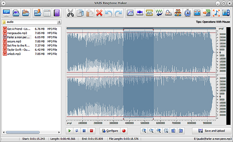Click the file list horizontal scrollbar thumb

(x=23, y=132)
